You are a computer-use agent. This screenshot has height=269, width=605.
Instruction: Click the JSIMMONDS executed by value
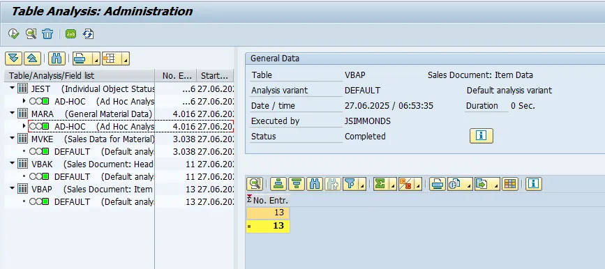click(368, 121)
